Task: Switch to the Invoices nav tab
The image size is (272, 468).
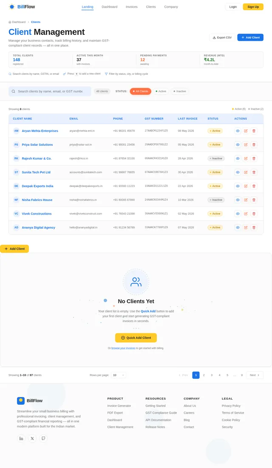Action: (132, 7)
